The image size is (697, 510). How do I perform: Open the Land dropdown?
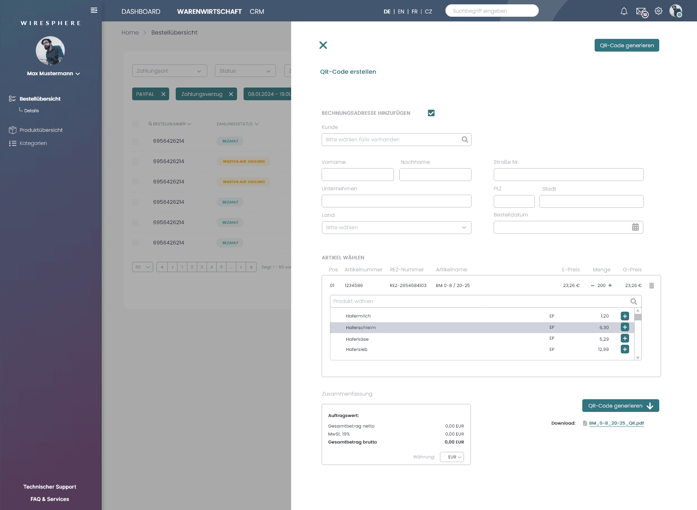(396, 228)
